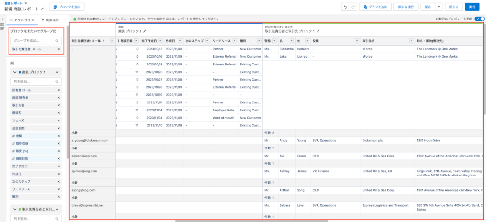The image size is (486, 222).
Task: Remove the リードソース column with its X
Action: pos(58,189)
